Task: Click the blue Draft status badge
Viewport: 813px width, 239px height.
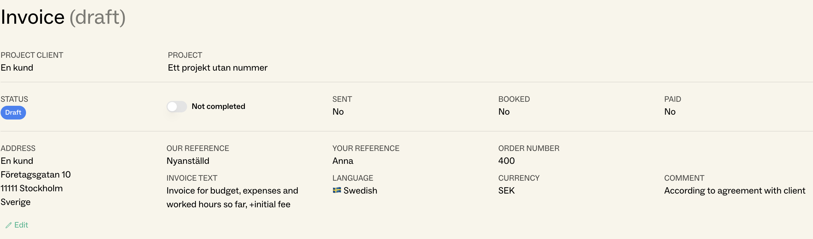Action: tap(13, 113)
